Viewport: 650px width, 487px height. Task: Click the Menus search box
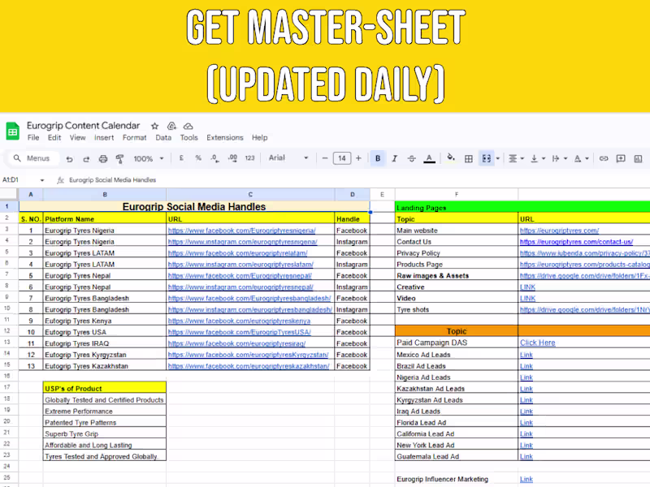pyautogui.click(x=33, y=158)
